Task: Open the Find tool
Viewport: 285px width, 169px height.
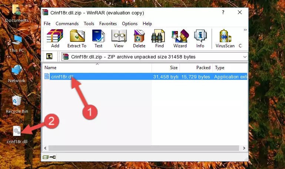Action: coord(159,38)
